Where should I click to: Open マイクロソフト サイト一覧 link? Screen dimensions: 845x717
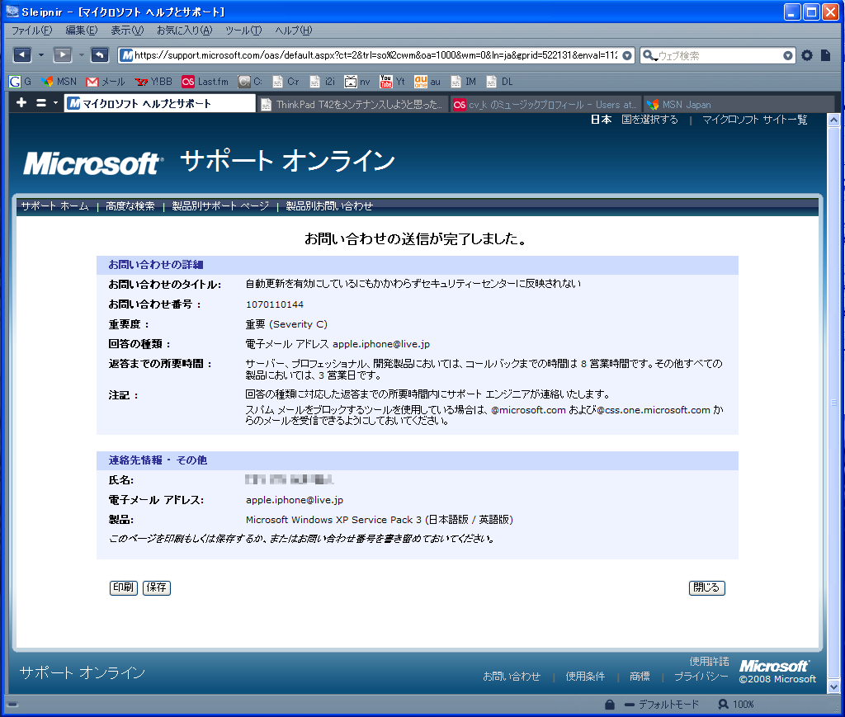click(x=754, y=120)
